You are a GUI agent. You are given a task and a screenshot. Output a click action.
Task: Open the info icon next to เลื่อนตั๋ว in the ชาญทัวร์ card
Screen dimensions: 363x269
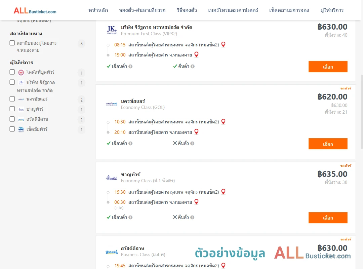coord(130,217)
